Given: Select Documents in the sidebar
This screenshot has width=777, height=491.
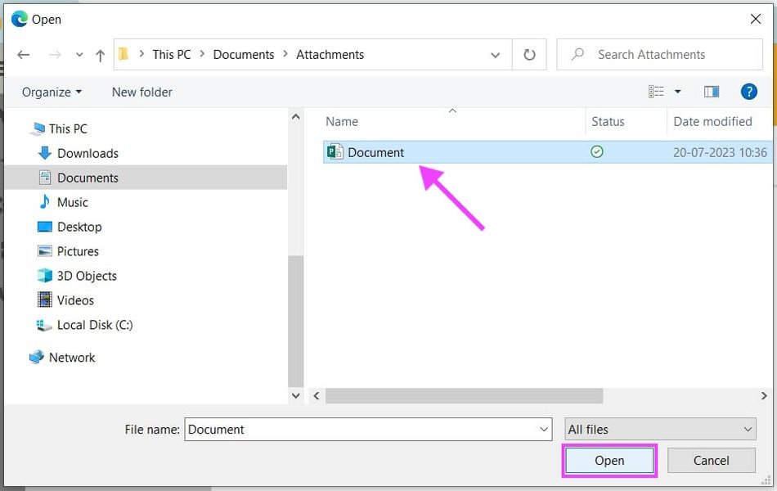Looking at the screenshot, I should click(146, 178).
